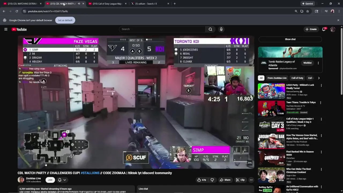Go back in Chrome history

(x=4, y=11)
